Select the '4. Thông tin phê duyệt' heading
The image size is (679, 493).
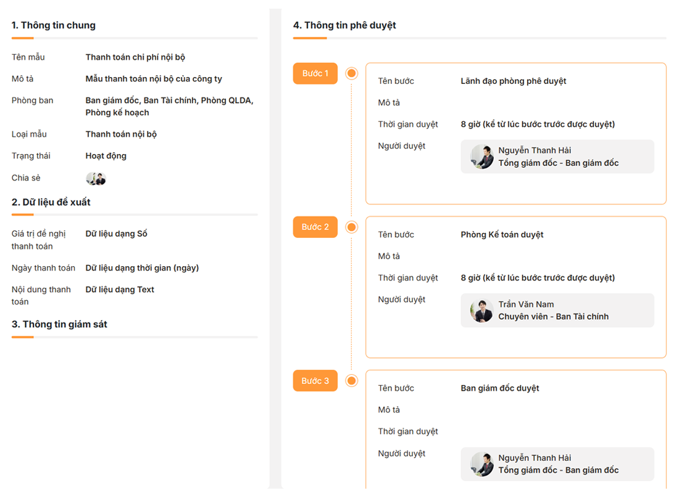click(x=344, y=25)
